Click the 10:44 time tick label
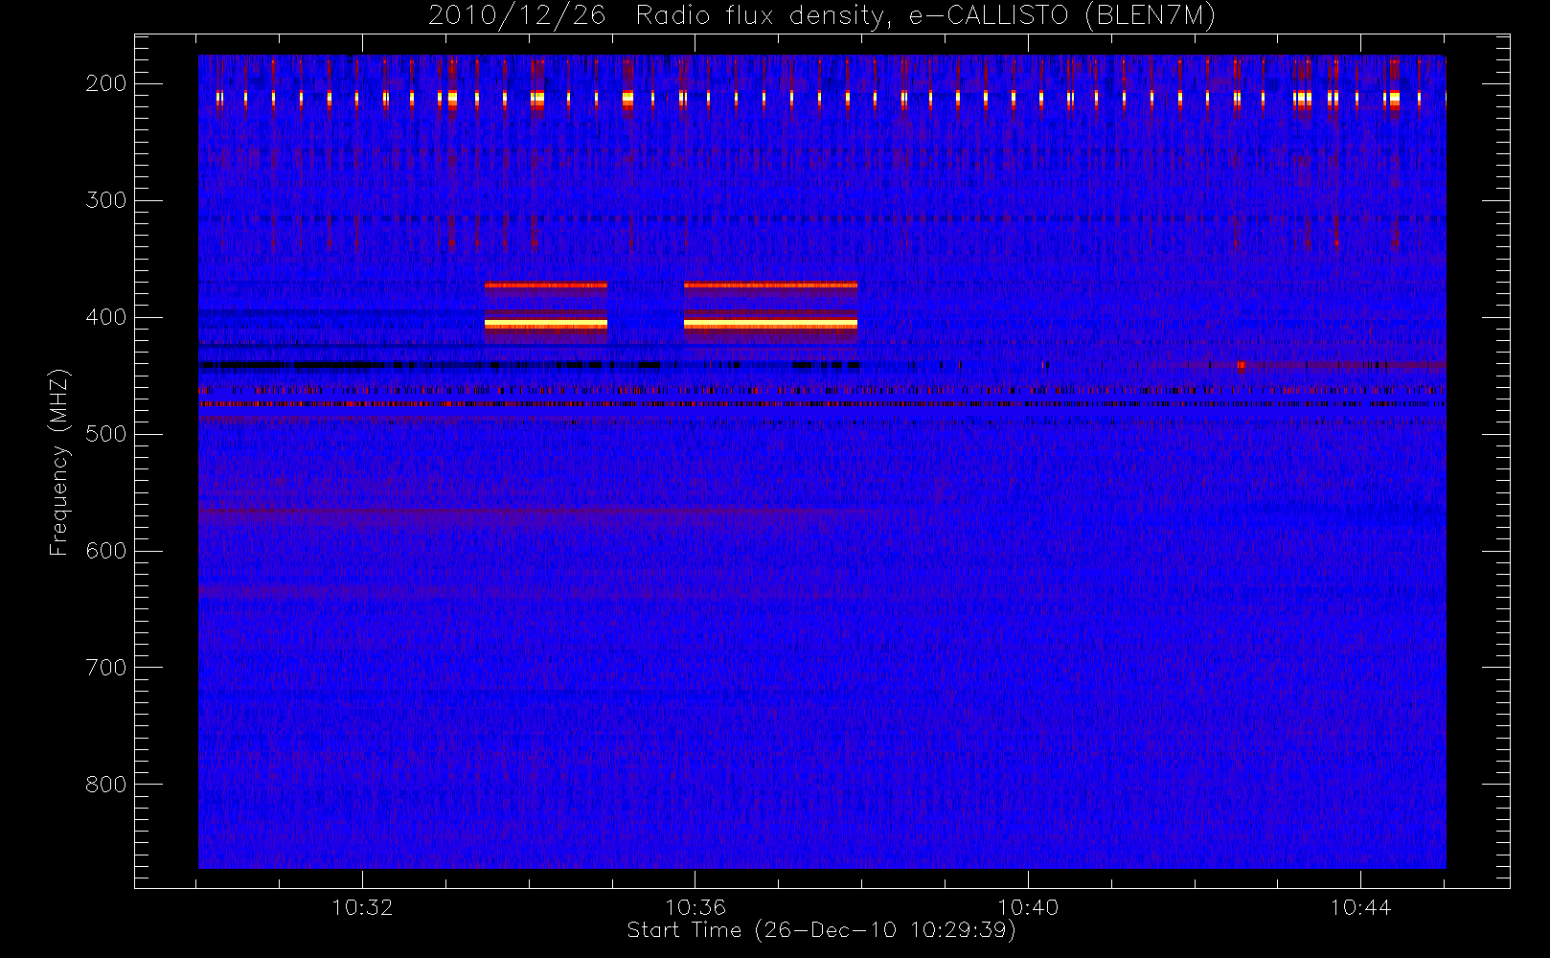The width and height of the screenshot is (1550, 958). click(x=1360, y=907)
